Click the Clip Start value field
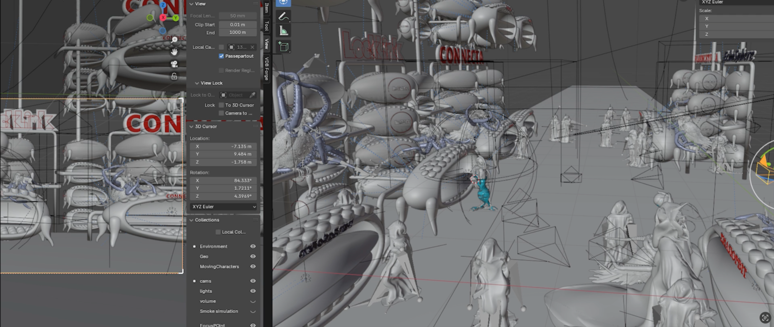Image resolution: width=774 pixels, height=327 pixels. tap(237, 25)
